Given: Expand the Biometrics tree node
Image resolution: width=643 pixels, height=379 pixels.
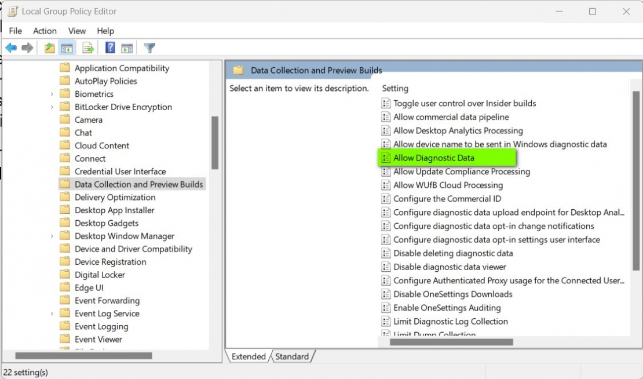Looking at the screenshot, I should pyautogui.click(x=51, y=93).
